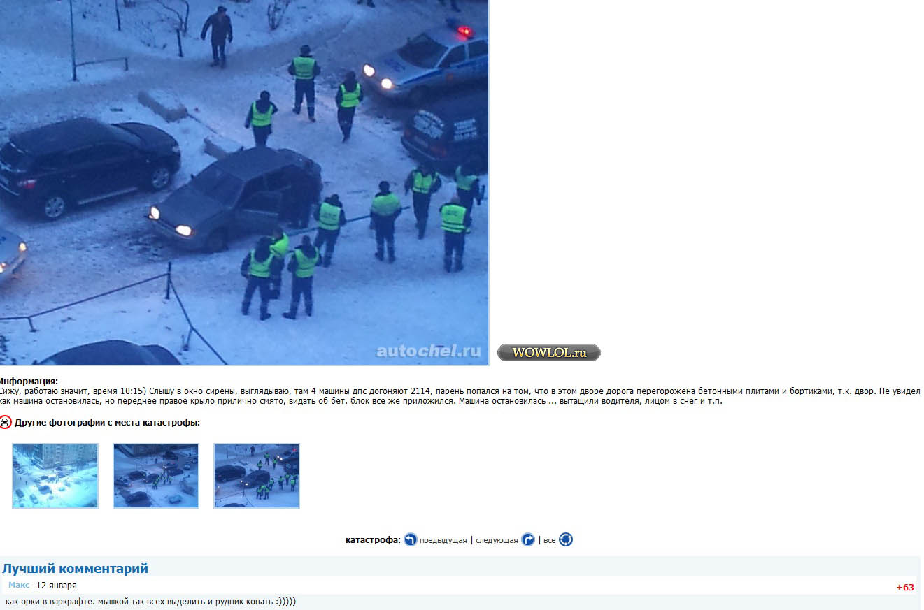Click the all catastrophes round icon
924x610 pixels.
point(566,539)
